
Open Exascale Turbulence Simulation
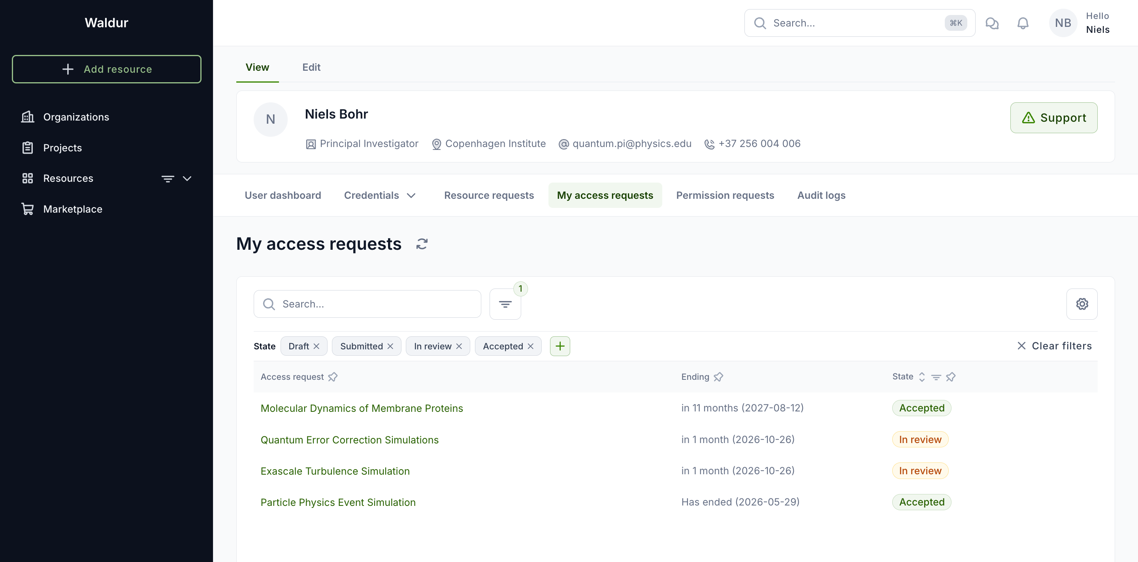[x=335, y=471]
